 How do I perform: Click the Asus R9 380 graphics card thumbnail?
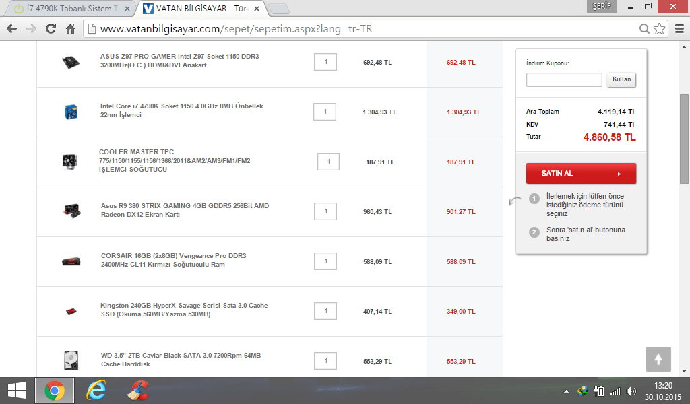pos(72,211)
